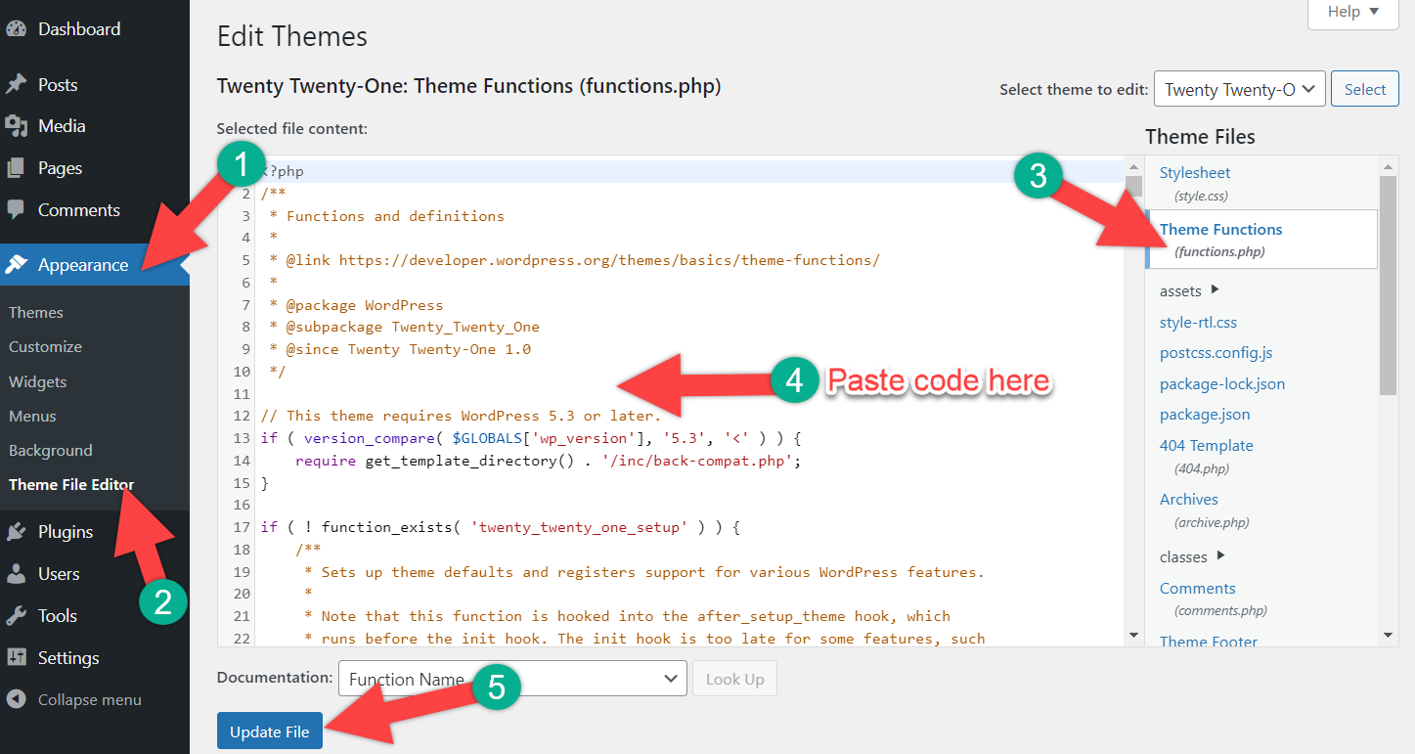Open the theme selection dropdown
This screenshot has height=754, width=1415.
pos(1239,89)
